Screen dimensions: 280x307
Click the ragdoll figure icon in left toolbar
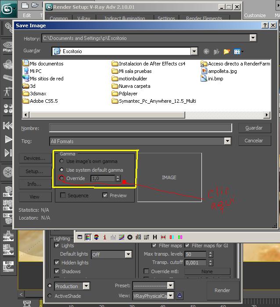[7, 91]
